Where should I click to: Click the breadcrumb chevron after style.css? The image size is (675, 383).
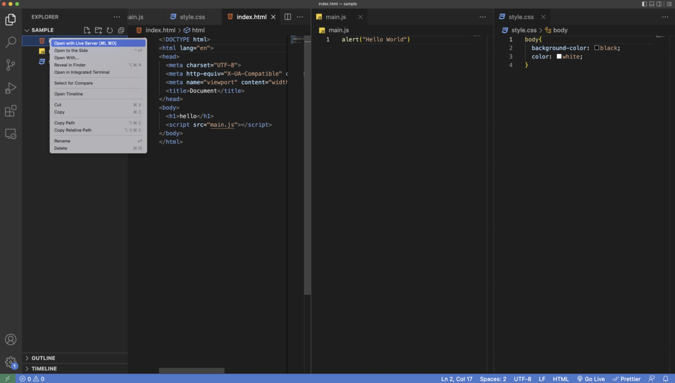541,30
